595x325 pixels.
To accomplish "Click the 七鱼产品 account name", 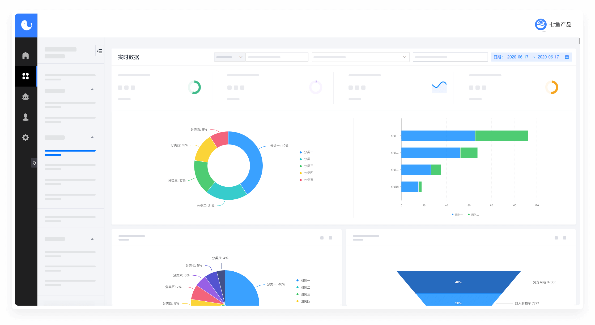I will [x=560, y=25].
